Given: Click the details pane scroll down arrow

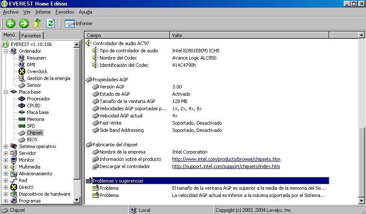Looking at the screenshot, I should [361, 201].
